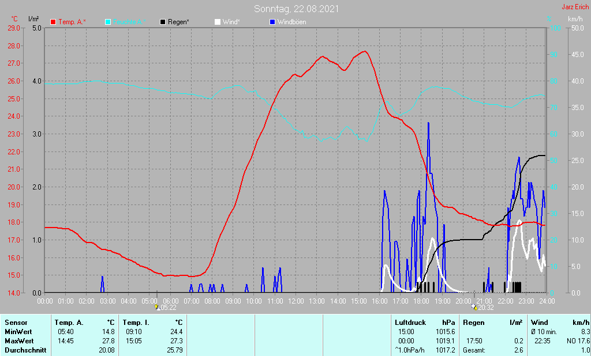This screenshot has height=356, width=591.
Task: Select the 'Regen*' legend label
Action: [179, 22]
